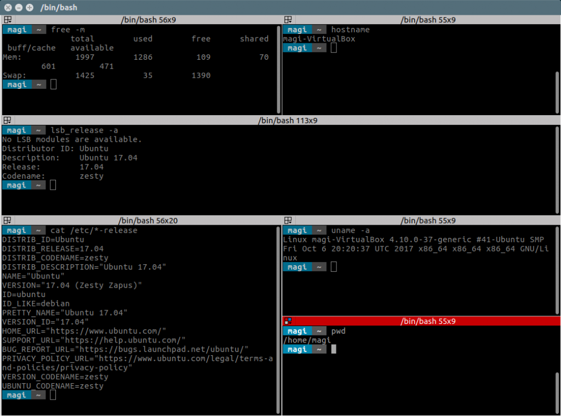561x416 pixels.
Task: Click the PRIVACY_POLICY_URL line in the cat output
Action: click(137, 359)
